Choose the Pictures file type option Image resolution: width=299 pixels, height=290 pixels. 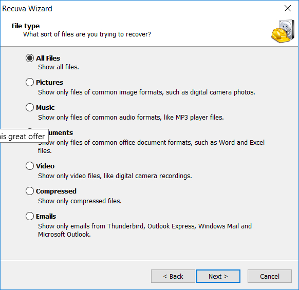pyautogui.click(x=30, y=82)
